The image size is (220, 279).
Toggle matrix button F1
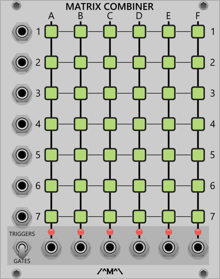(198, 32)
